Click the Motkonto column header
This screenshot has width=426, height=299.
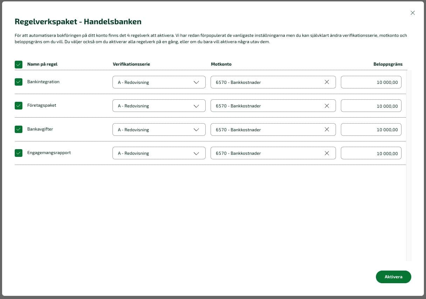[221, 64]
